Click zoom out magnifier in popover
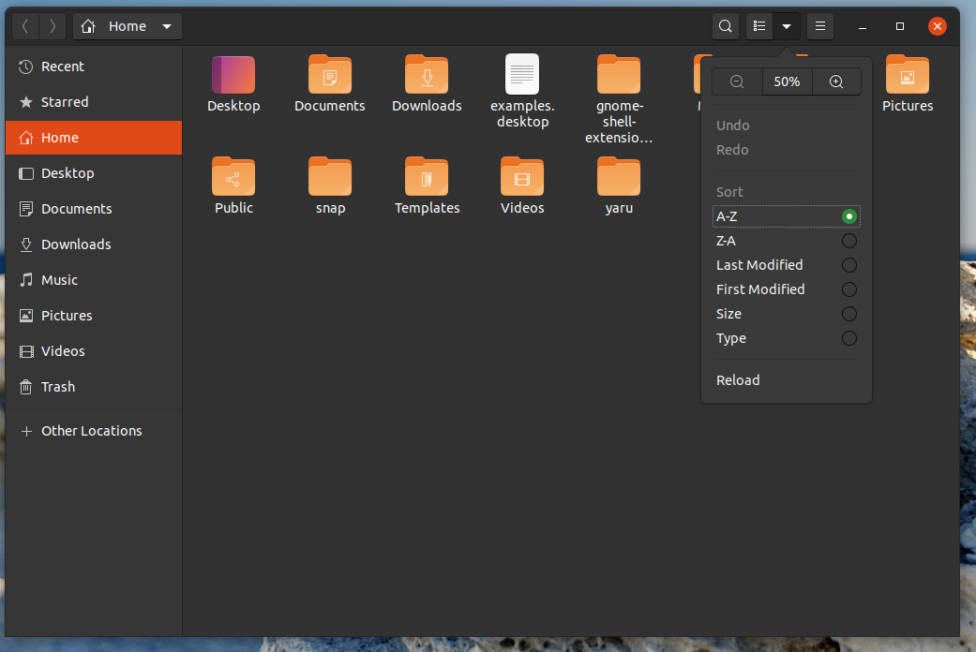Image resolution: width=976 pixels, height=652 pixels. point(737,81)
